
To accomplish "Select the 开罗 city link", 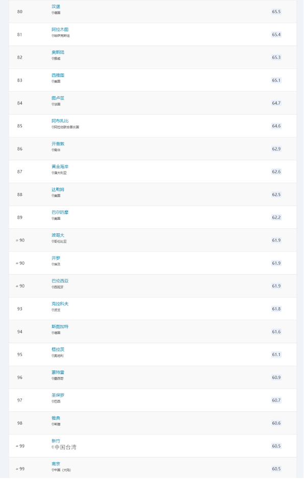I will click(x=56, y=258).
